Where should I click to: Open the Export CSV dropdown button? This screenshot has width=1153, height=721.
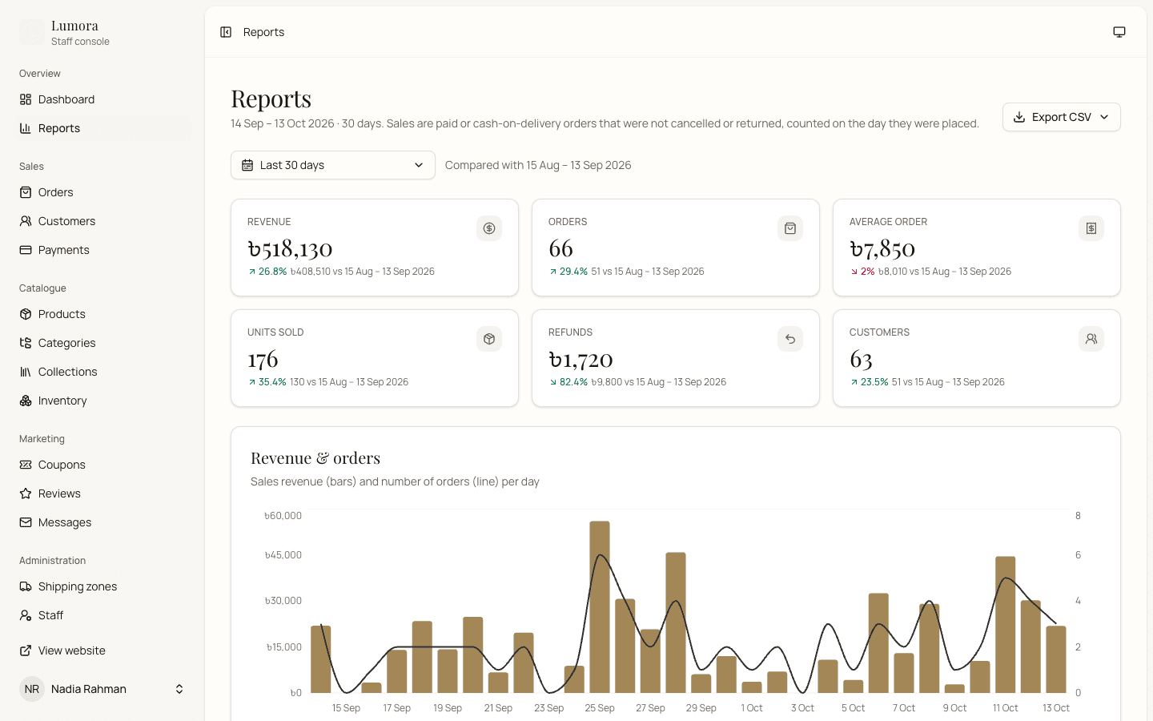(1061, 117)
